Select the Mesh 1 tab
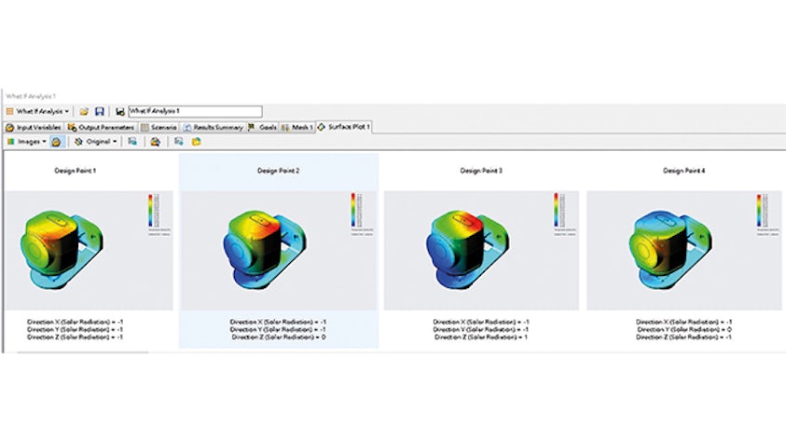The height and width of the screenshot is (442, 786). [297, 127]
